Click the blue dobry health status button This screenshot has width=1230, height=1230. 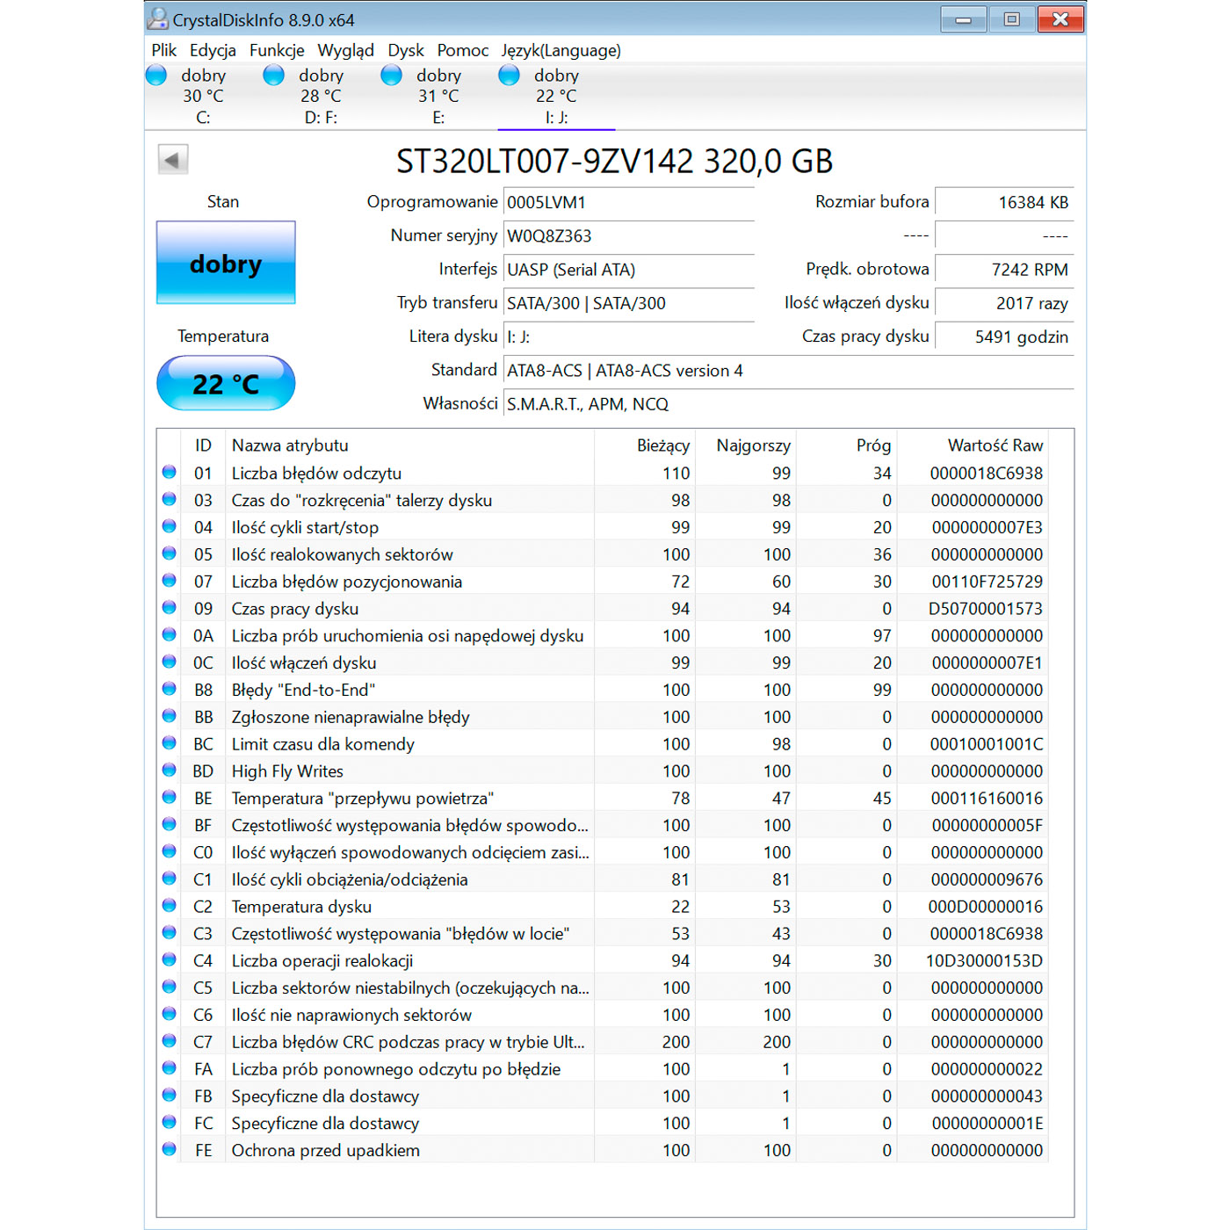coord(226,263)
